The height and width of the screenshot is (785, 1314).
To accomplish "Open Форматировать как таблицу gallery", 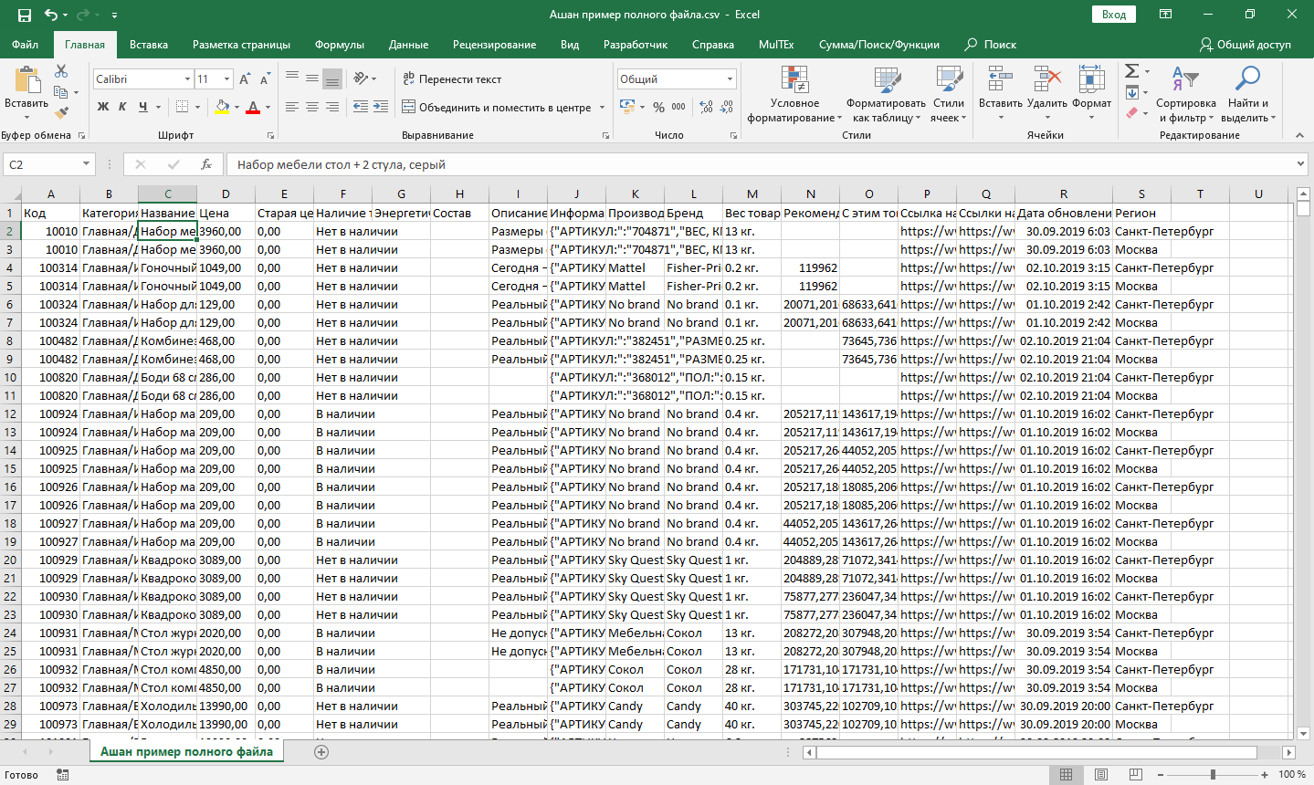I will [886, 94].
